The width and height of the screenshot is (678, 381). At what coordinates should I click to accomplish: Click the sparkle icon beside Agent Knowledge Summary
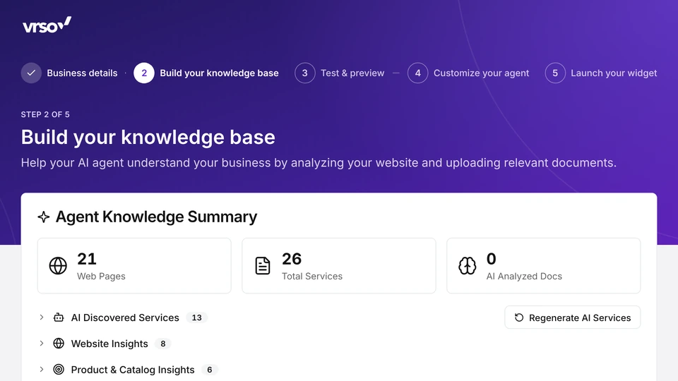pyautogui.click(x=44, y=217)
